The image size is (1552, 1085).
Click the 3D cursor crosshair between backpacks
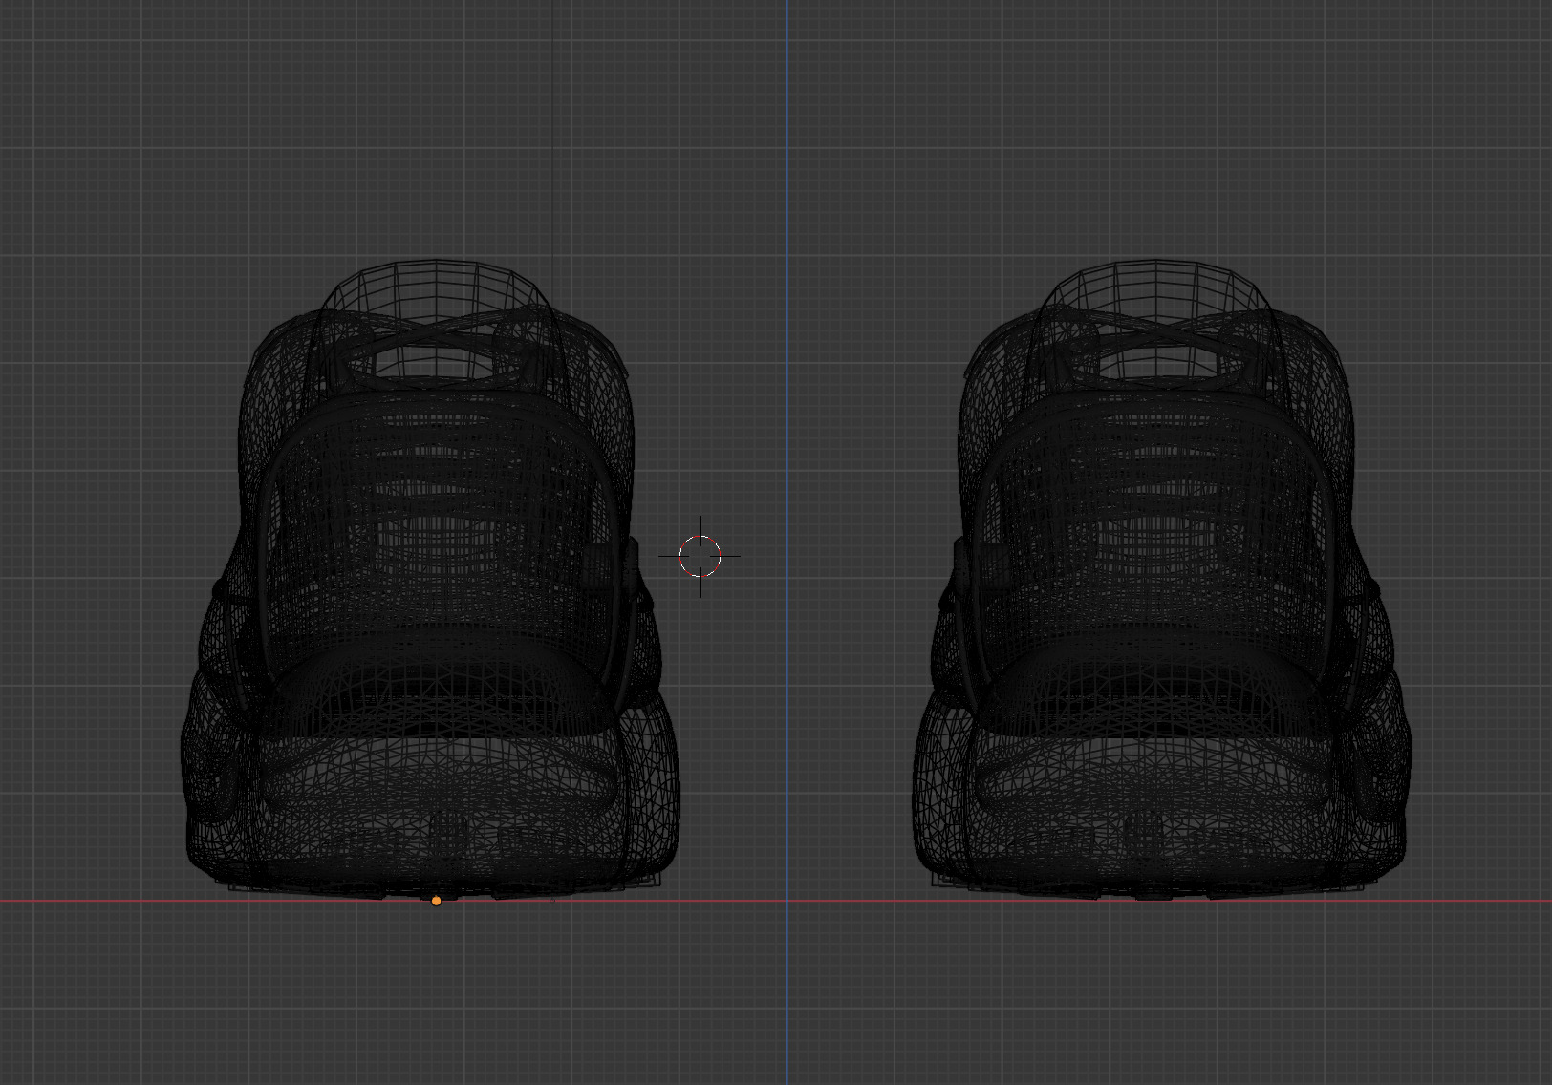[700, 556]
